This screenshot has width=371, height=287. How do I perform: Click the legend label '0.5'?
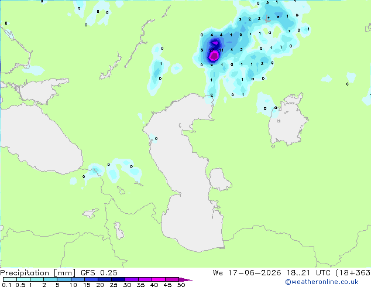(20, 285)
